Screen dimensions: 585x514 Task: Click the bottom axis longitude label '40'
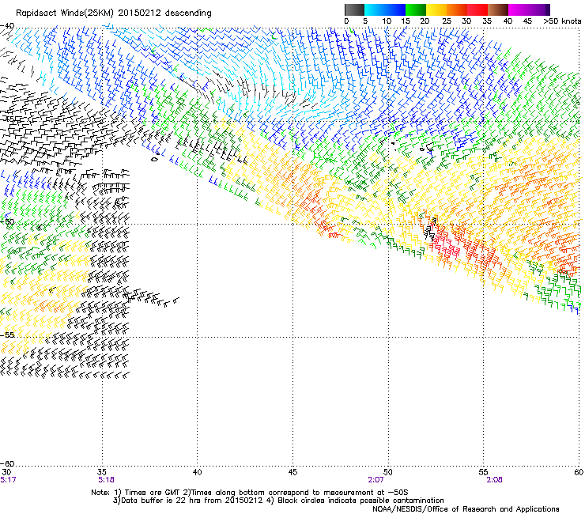(x=198, y=473)
